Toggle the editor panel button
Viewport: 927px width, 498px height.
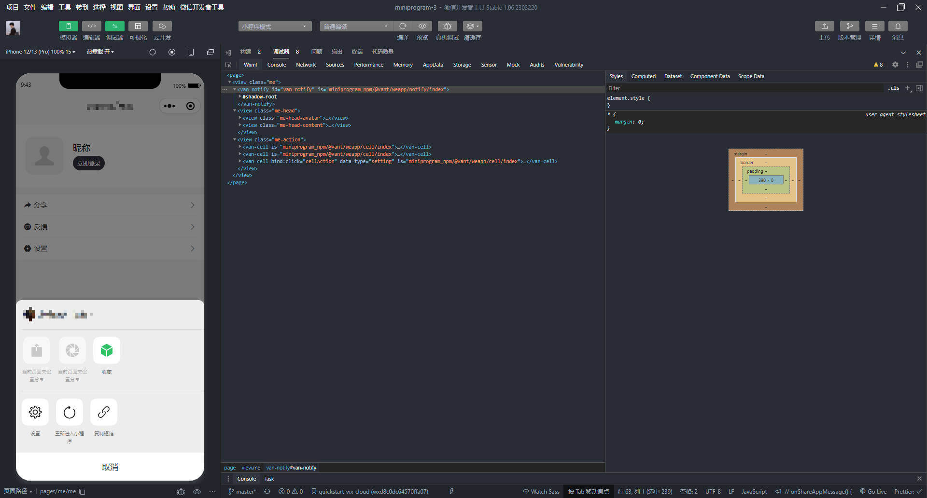(x=91, y=26)
